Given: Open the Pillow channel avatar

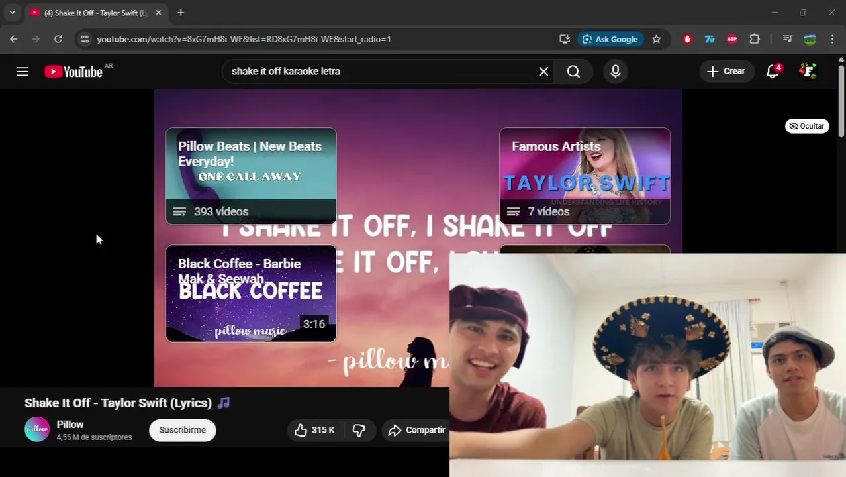Looking at the screenshot, I should point(37,429).
